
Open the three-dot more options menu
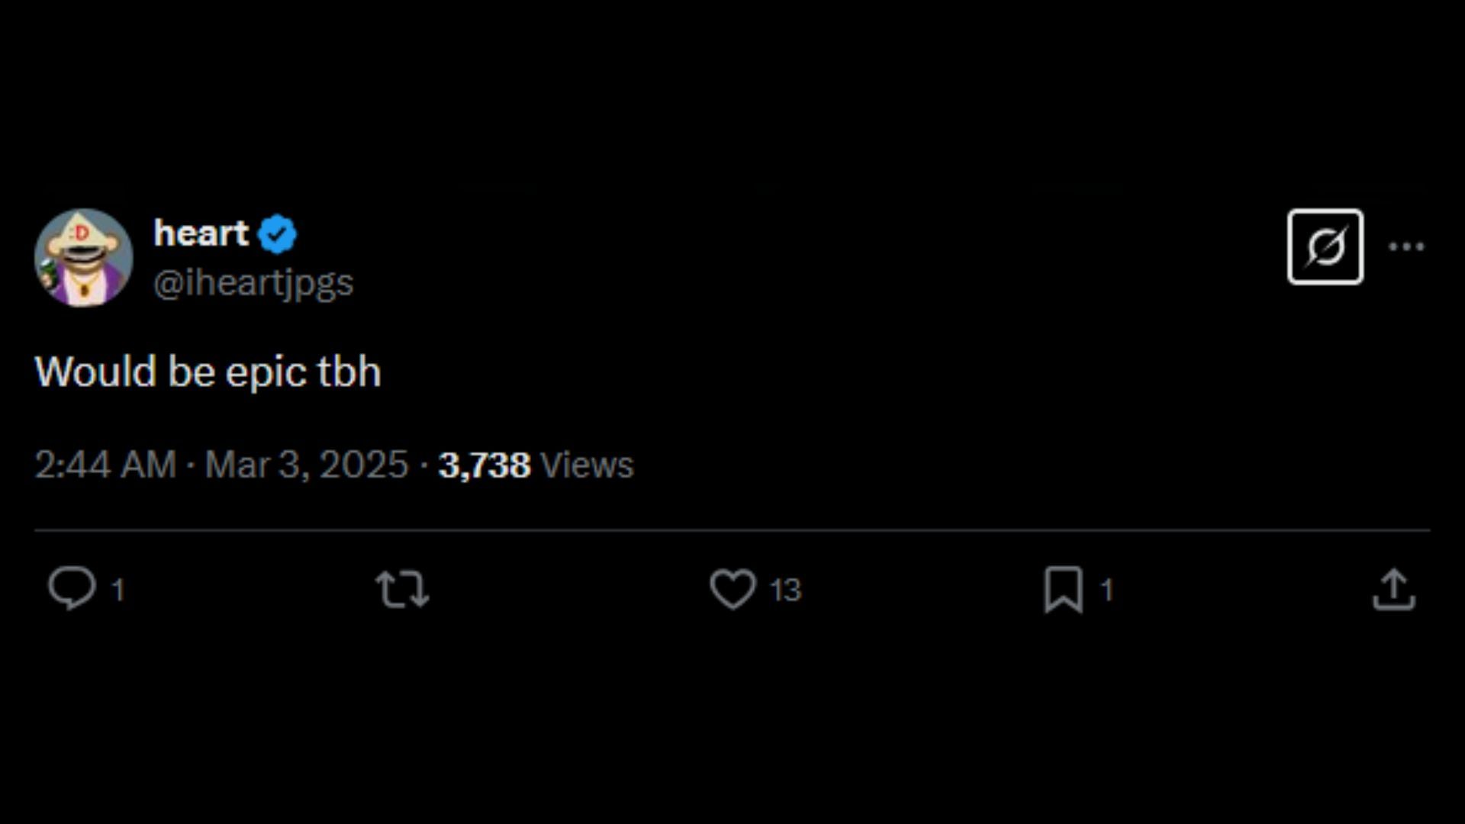1406,246
